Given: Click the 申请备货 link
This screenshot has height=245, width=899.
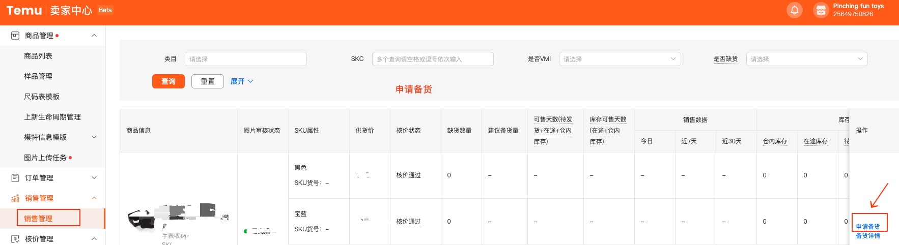Looking at the screenshot, I should [868, 227].
